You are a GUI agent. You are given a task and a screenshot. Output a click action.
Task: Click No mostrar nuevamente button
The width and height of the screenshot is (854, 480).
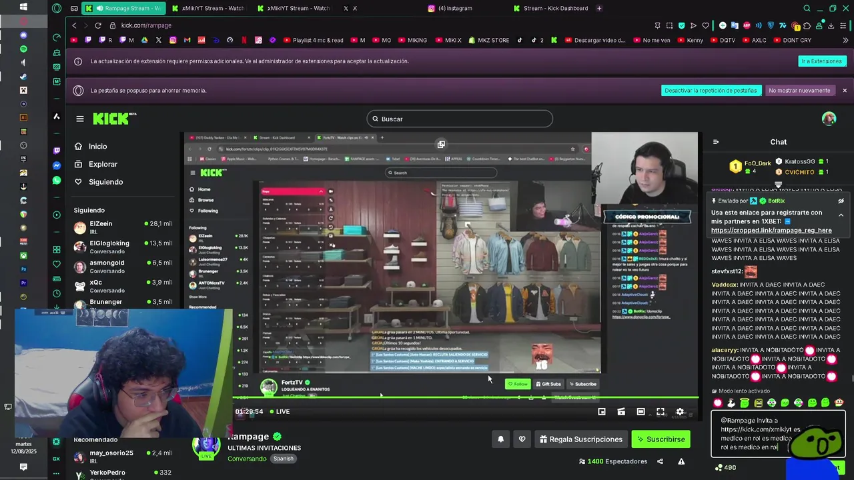[799, 90]
